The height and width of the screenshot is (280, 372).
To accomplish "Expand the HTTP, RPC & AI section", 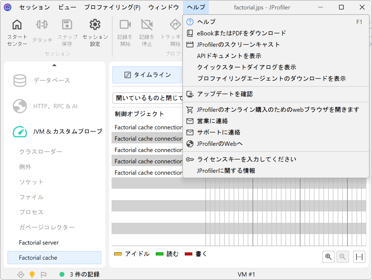I will 55,106.
